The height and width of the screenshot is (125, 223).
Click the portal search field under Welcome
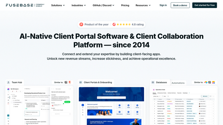point(111,98)
